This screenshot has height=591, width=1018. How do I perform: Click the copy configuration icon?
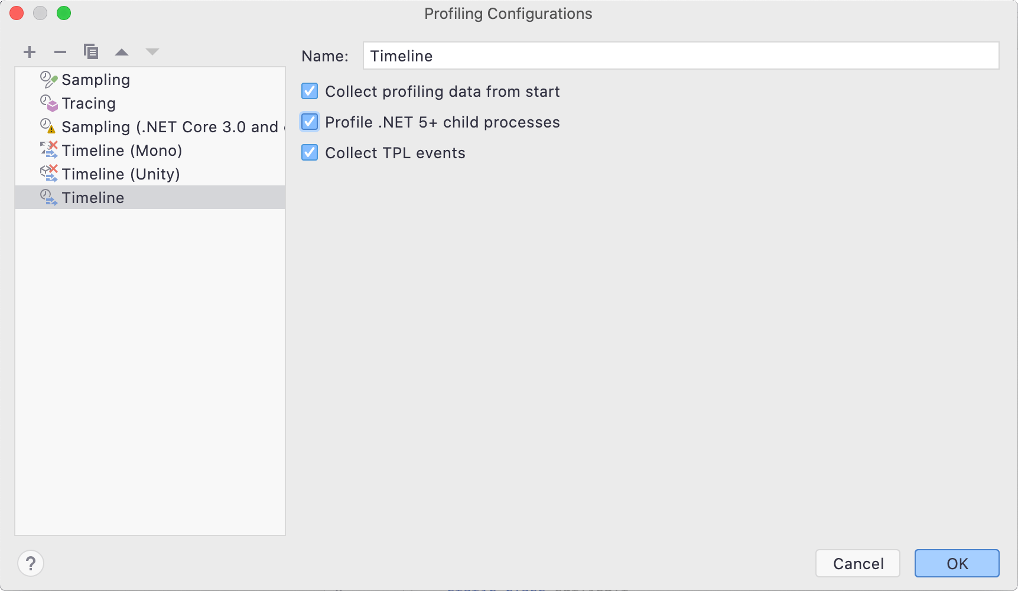click(91, 52)
